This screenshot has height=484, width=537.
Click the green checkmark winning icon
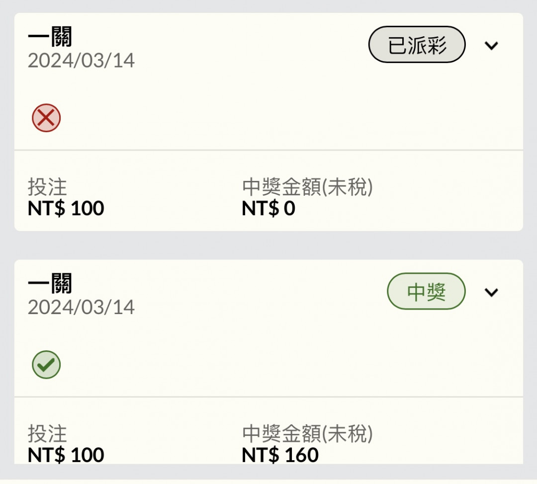46,365
